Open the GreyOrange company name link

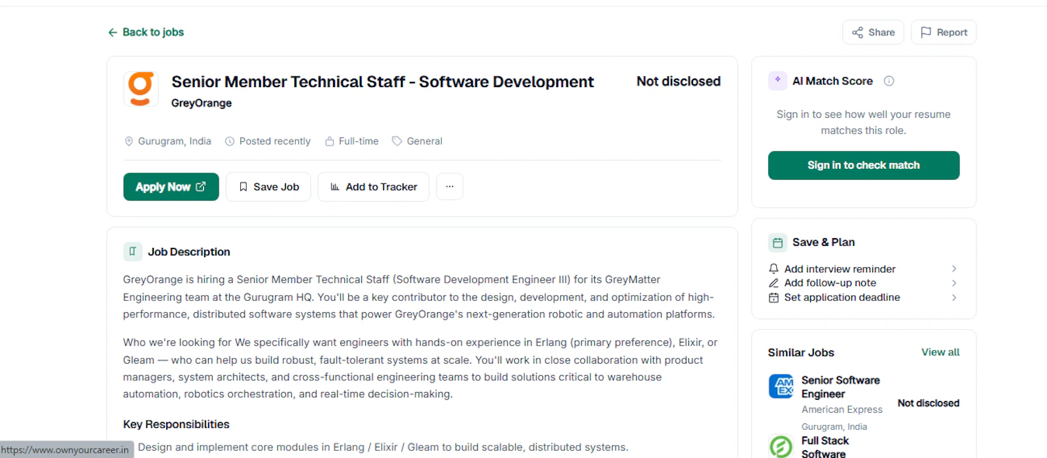[202, 103]
